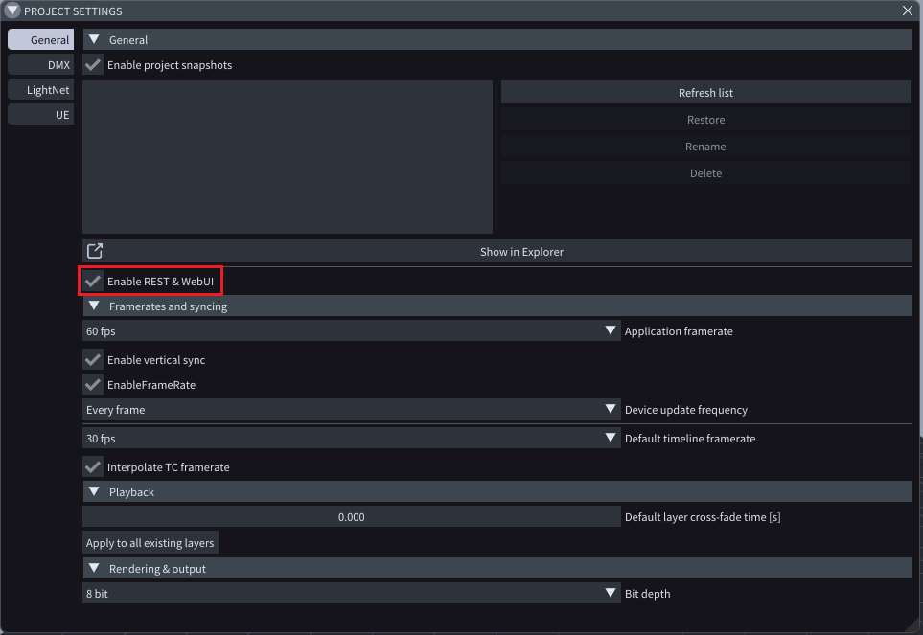Click the Default layer cross-fade time field

pos(351,517)
